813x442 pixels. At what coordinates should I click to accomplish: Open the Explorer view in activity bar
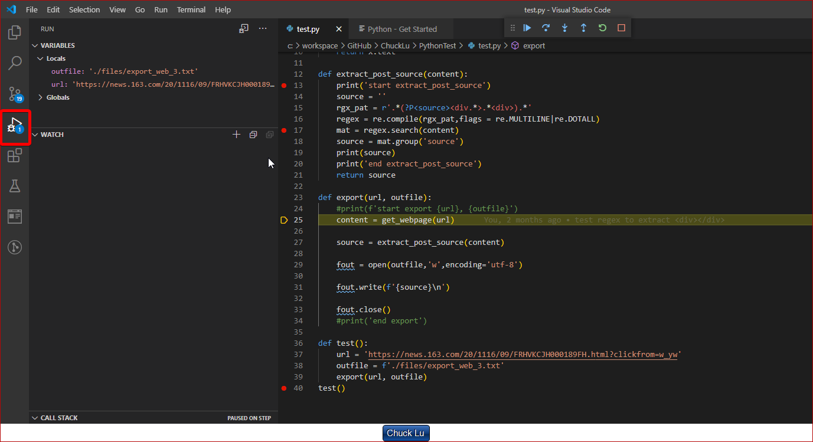click(15, 32)
